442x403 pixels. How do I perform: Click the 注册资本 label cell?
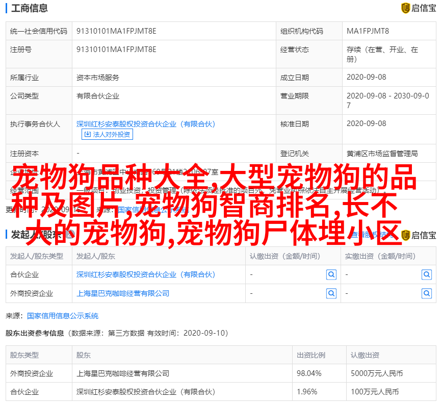pos(39,154)
